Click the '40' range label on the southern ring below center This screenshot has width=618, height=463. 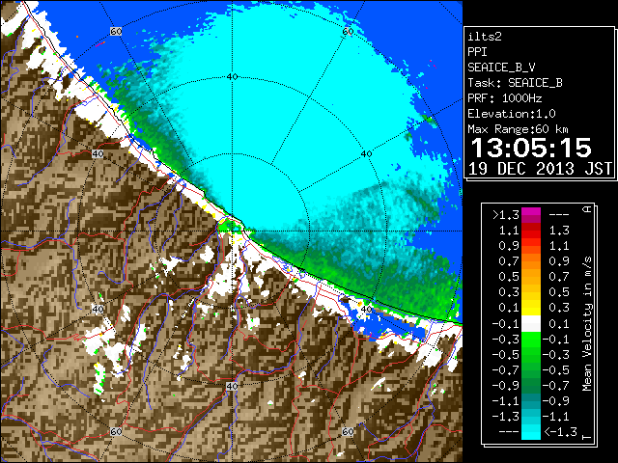click(232, 386)
